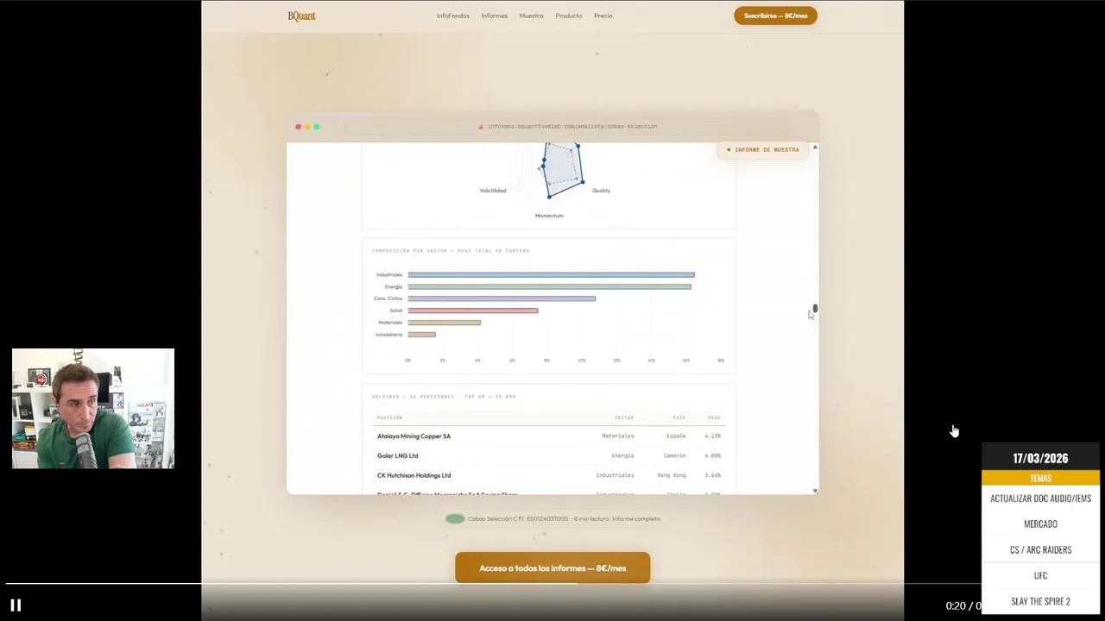Screen dimensions: 1105x621
Task: Click the 4.23% weight value
Action: pos(712,436)
